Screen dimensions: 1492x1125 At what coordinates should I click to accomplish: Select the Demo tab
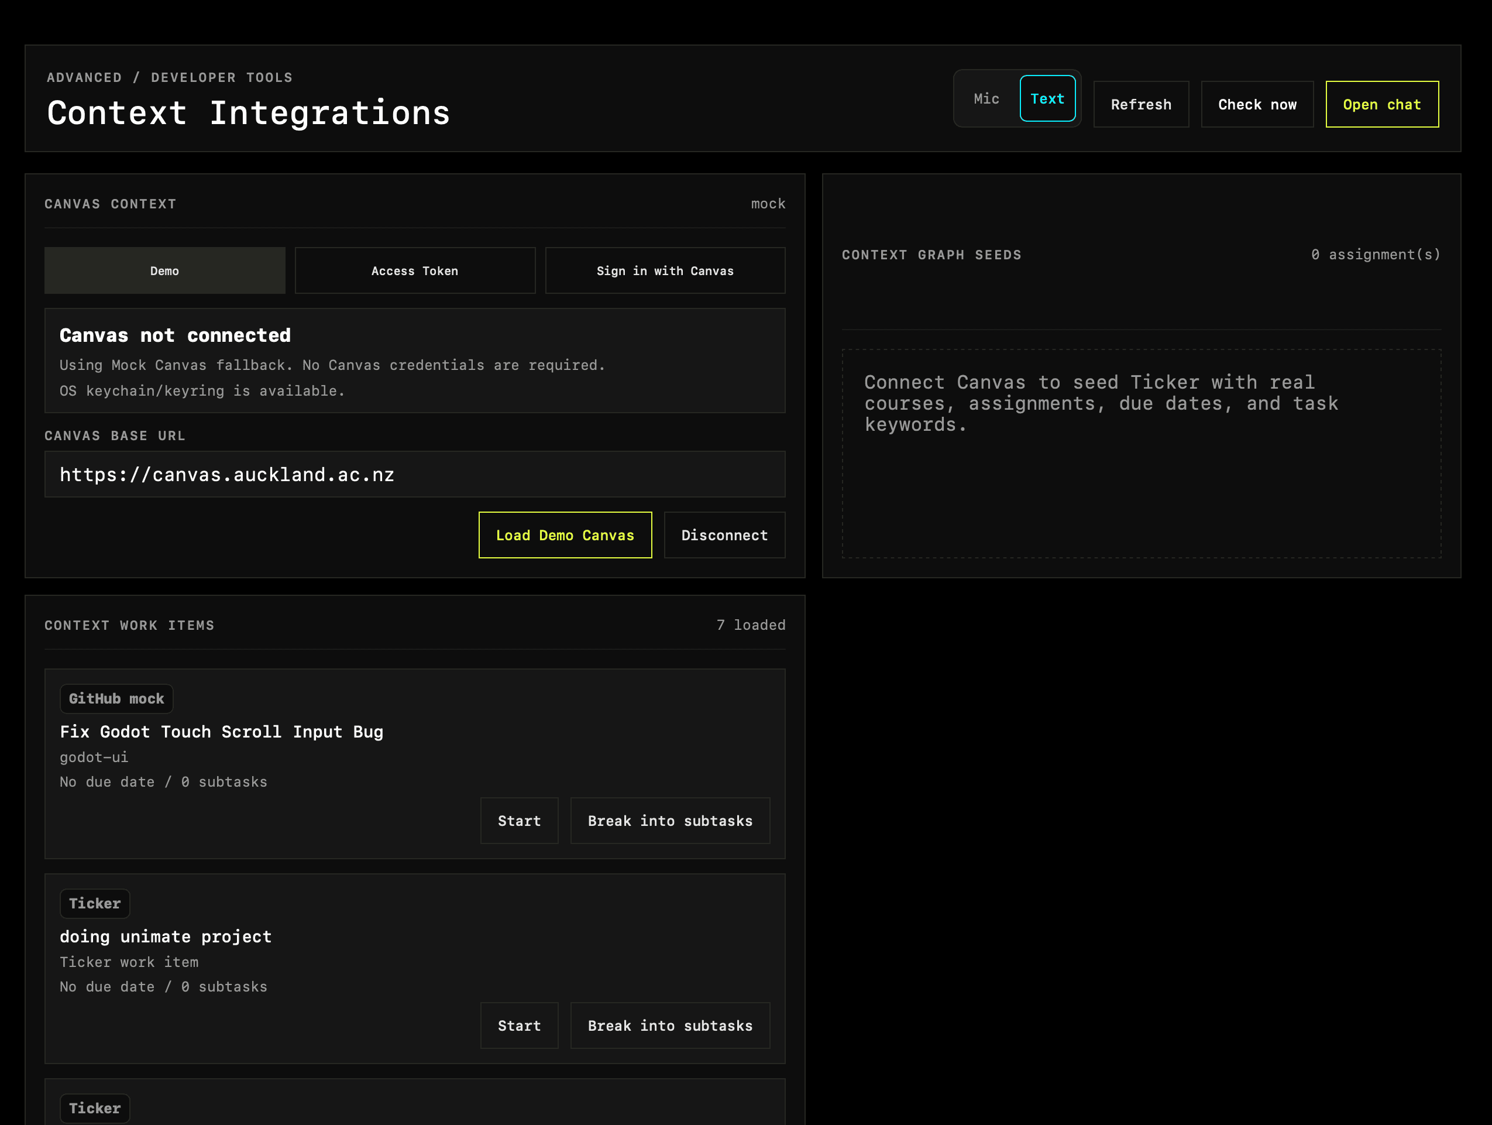pyautogui.click(x=164, y=270)
